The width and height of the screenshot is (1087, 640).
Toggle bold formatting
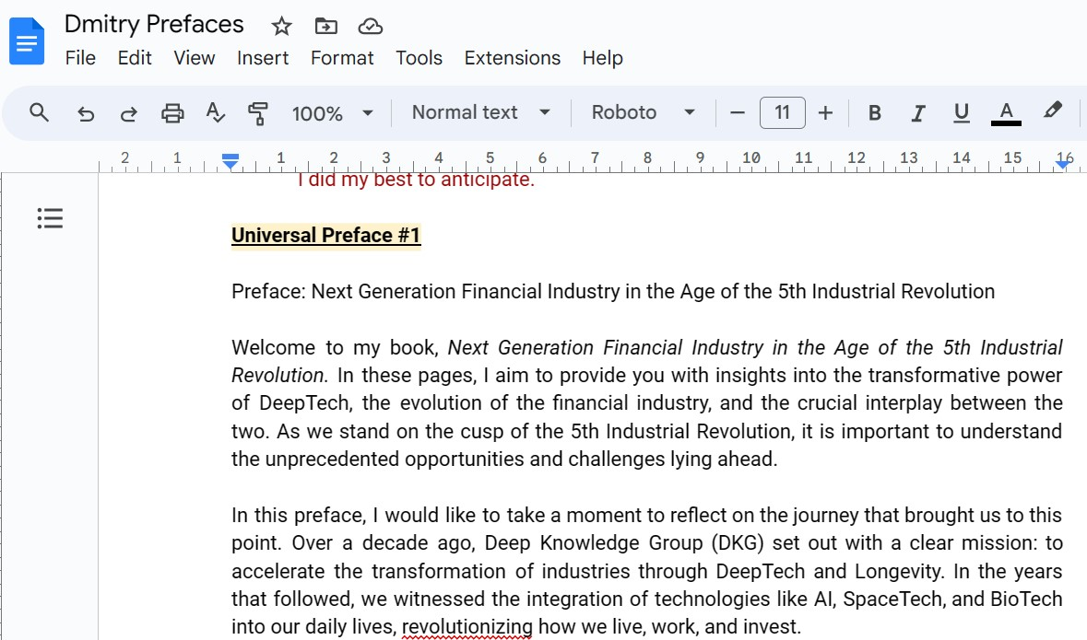click(875, 113)
